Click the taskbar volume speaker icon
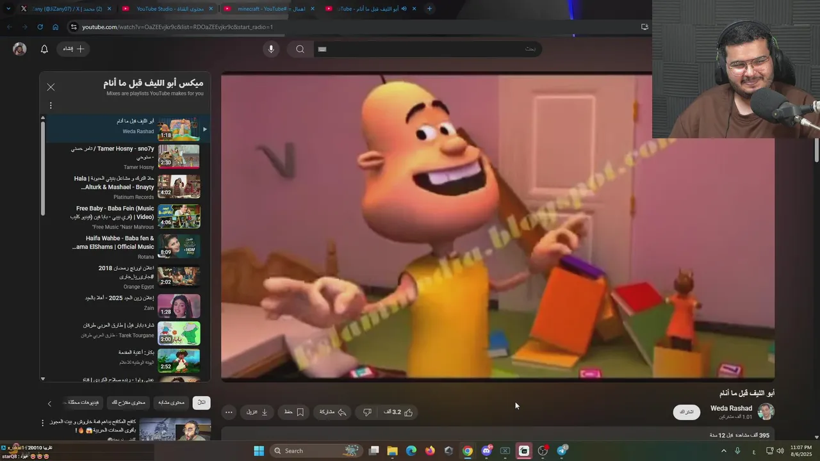This screenshot has height=461, width=820. (x=780, y=451)
